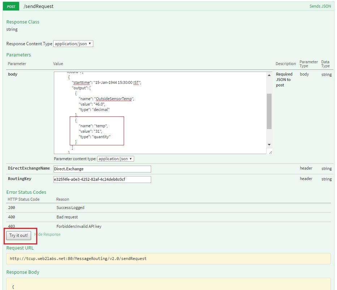The width and height of the screenshot is (337, 290).
Task: Click the "type": "decimal" line
Action: 94,110
